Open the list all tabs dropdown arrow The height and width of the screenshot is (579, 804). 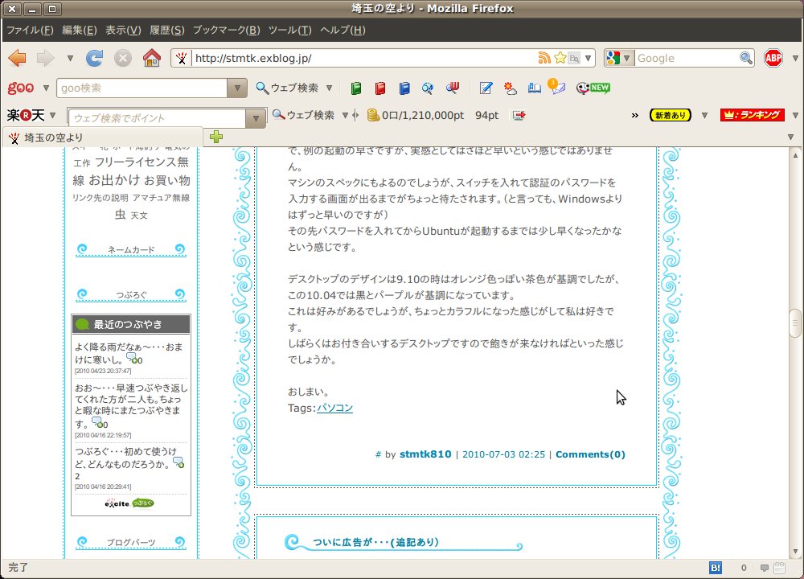tap(790, 137)
